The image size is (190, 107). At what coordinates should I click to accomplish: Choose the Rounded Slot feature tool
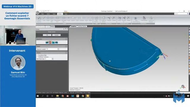(64, 19)
